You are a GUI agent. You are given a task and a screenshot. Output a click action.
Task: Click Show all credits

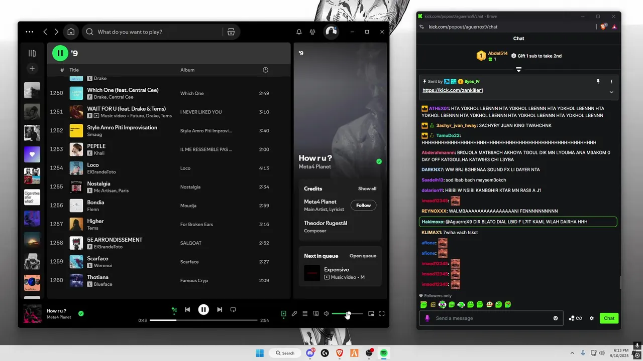point(367,189)
